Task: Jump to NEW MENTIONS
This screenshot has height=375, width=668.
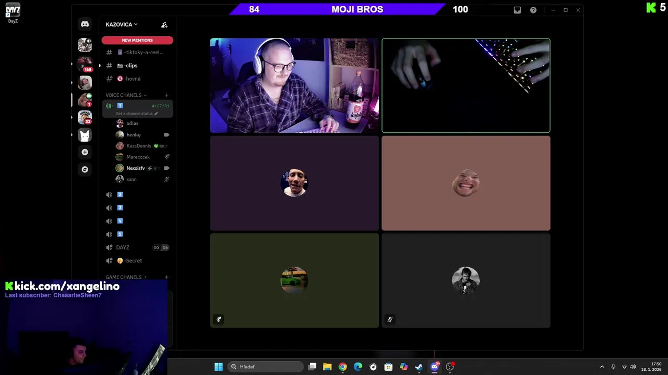Action: (137, 40)
